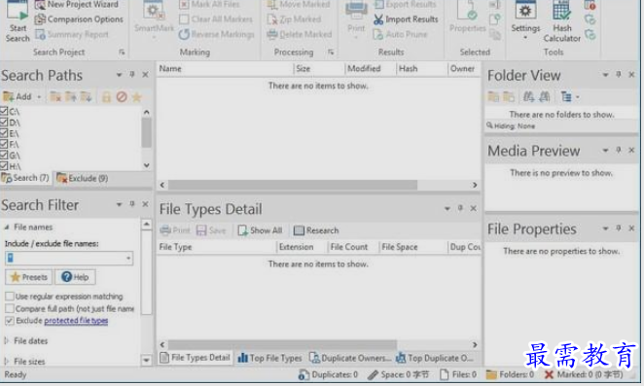This screenshot has width=644, height=386.
Task: Open File Types Detail panel options dropdown
Action: [x=447, y=209]
